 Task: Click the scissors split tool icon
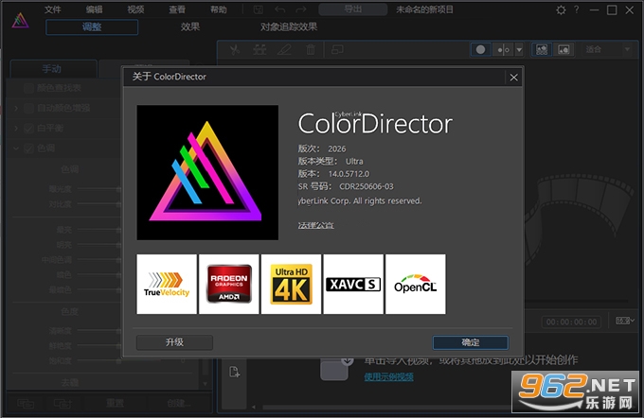click(x=235, y=50)
